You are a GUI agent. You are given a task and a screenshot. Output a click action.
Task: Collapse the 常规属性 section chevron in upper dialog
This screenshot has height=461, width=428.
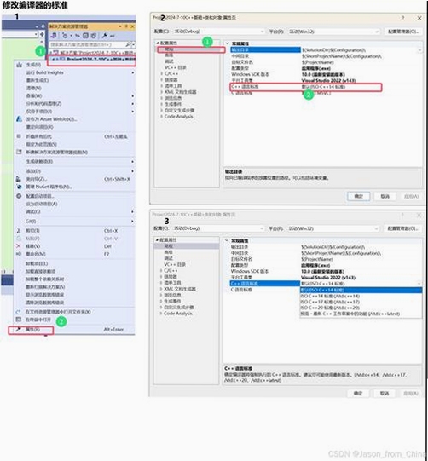(x=227, y=43)
